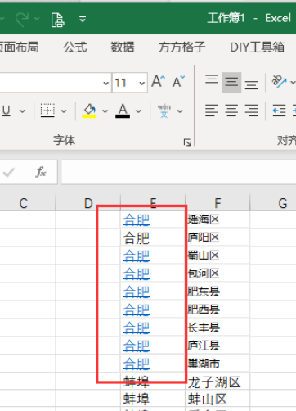Viewport: 296px width, 411px height.
Task: Select the 庐江县 cell
Action: [218, 346]
